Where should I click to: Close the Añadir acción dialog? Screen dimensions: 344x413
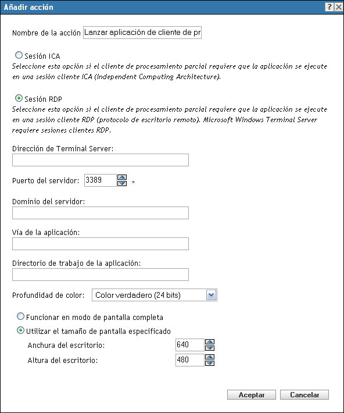[x=338, y=7]
